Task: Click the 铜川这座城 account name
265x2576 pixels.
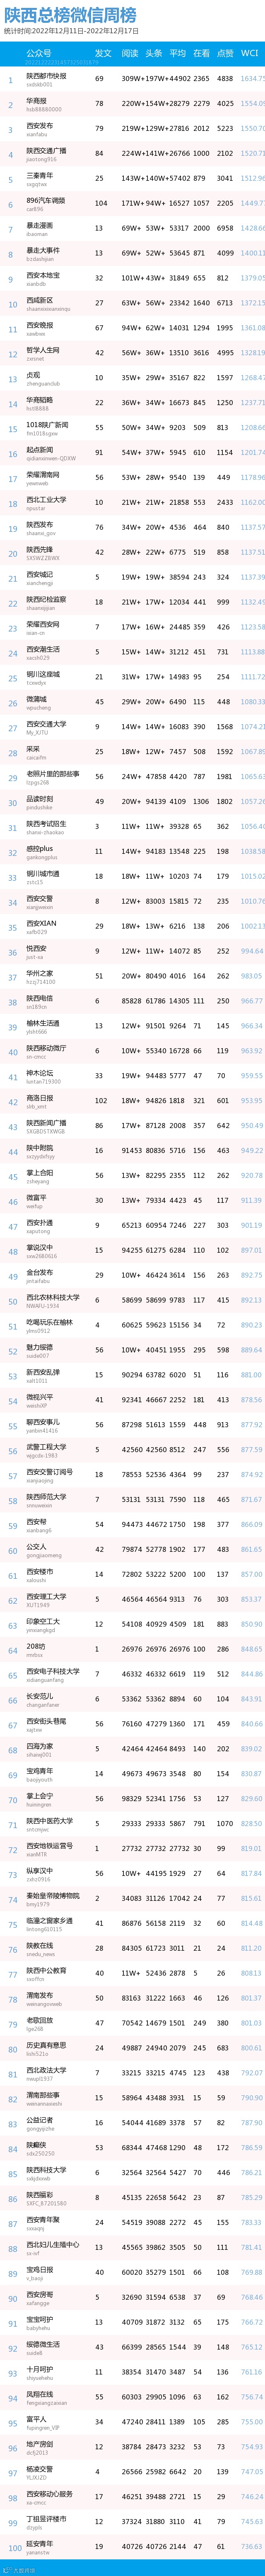Action: [43, 674]
